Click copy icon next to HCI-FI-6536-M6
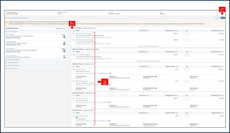The width and height of the screenshot is (230, 133). click(x=87, y=55)
